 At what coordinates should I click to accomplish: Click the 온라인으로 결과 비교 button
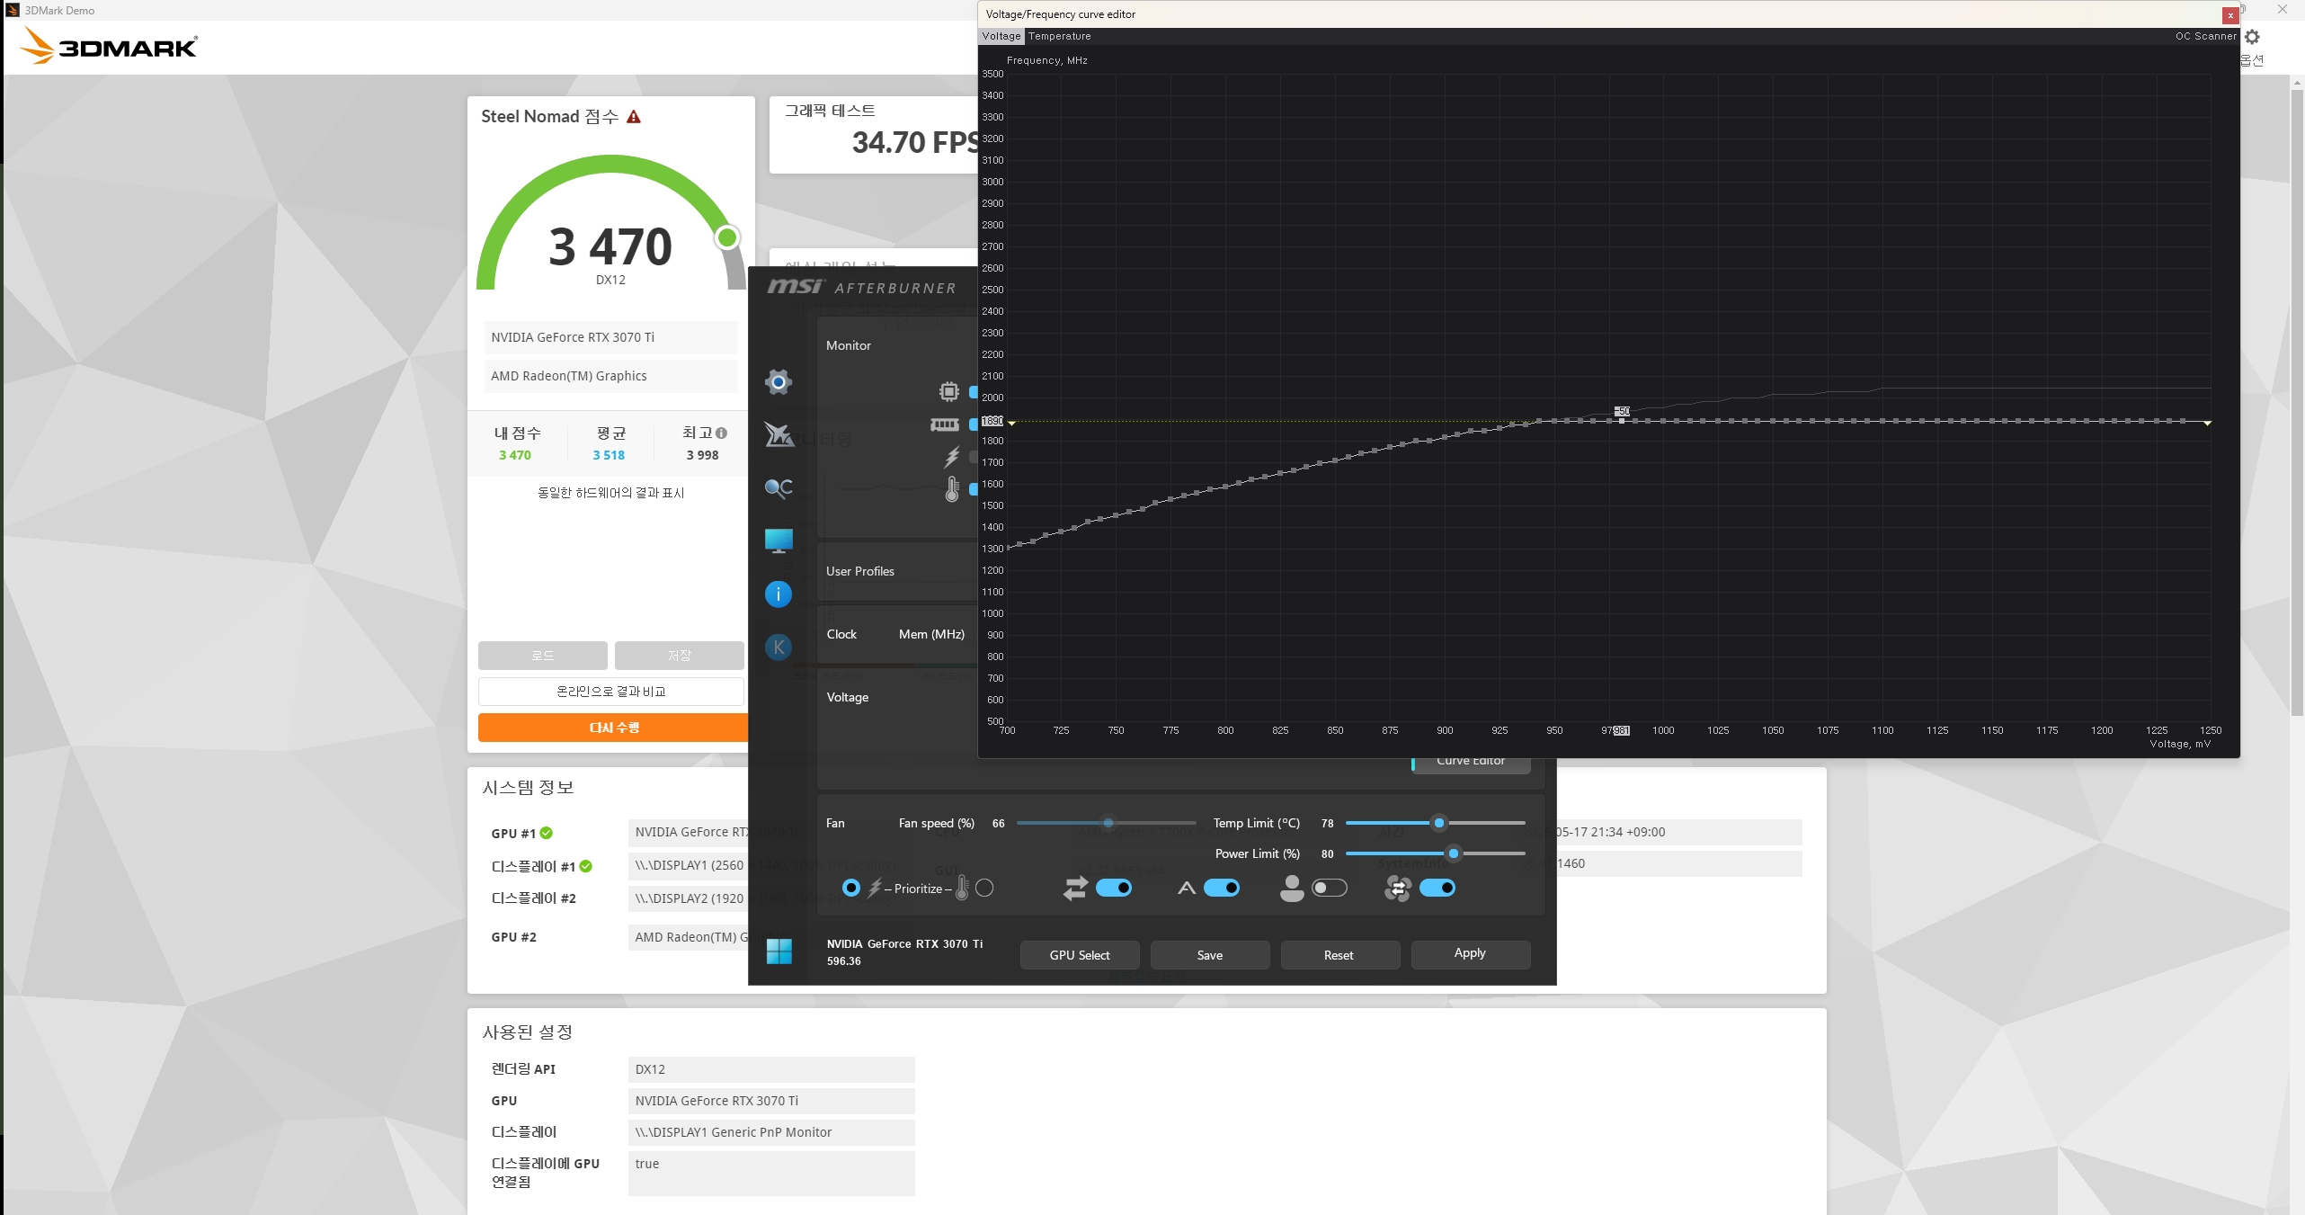pyautogui.click(x=611, y=692)
